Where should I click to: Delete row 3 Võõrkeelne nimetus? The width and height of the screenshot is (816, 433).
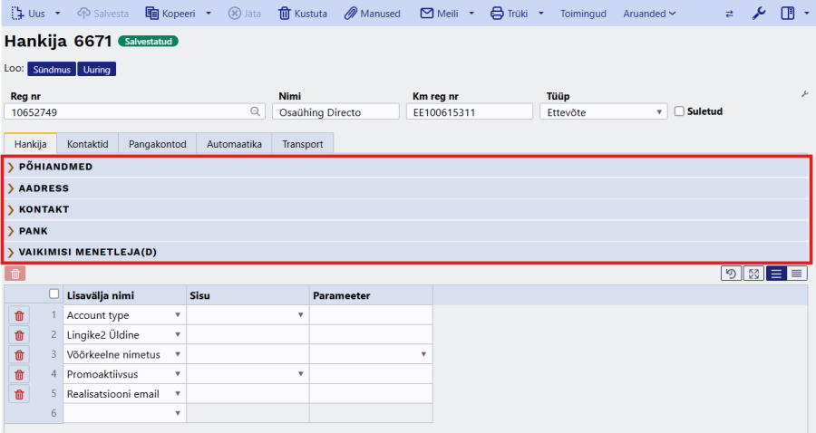click(x=19, y=355)
